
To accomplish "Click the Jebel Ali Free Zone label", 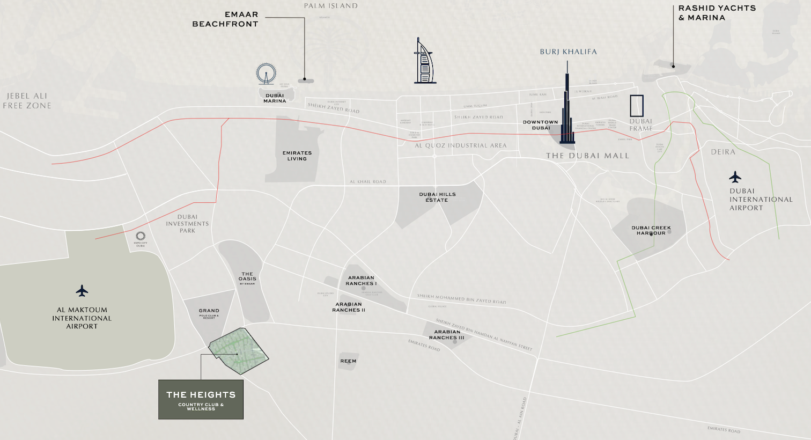I will [x=27, y=101].
